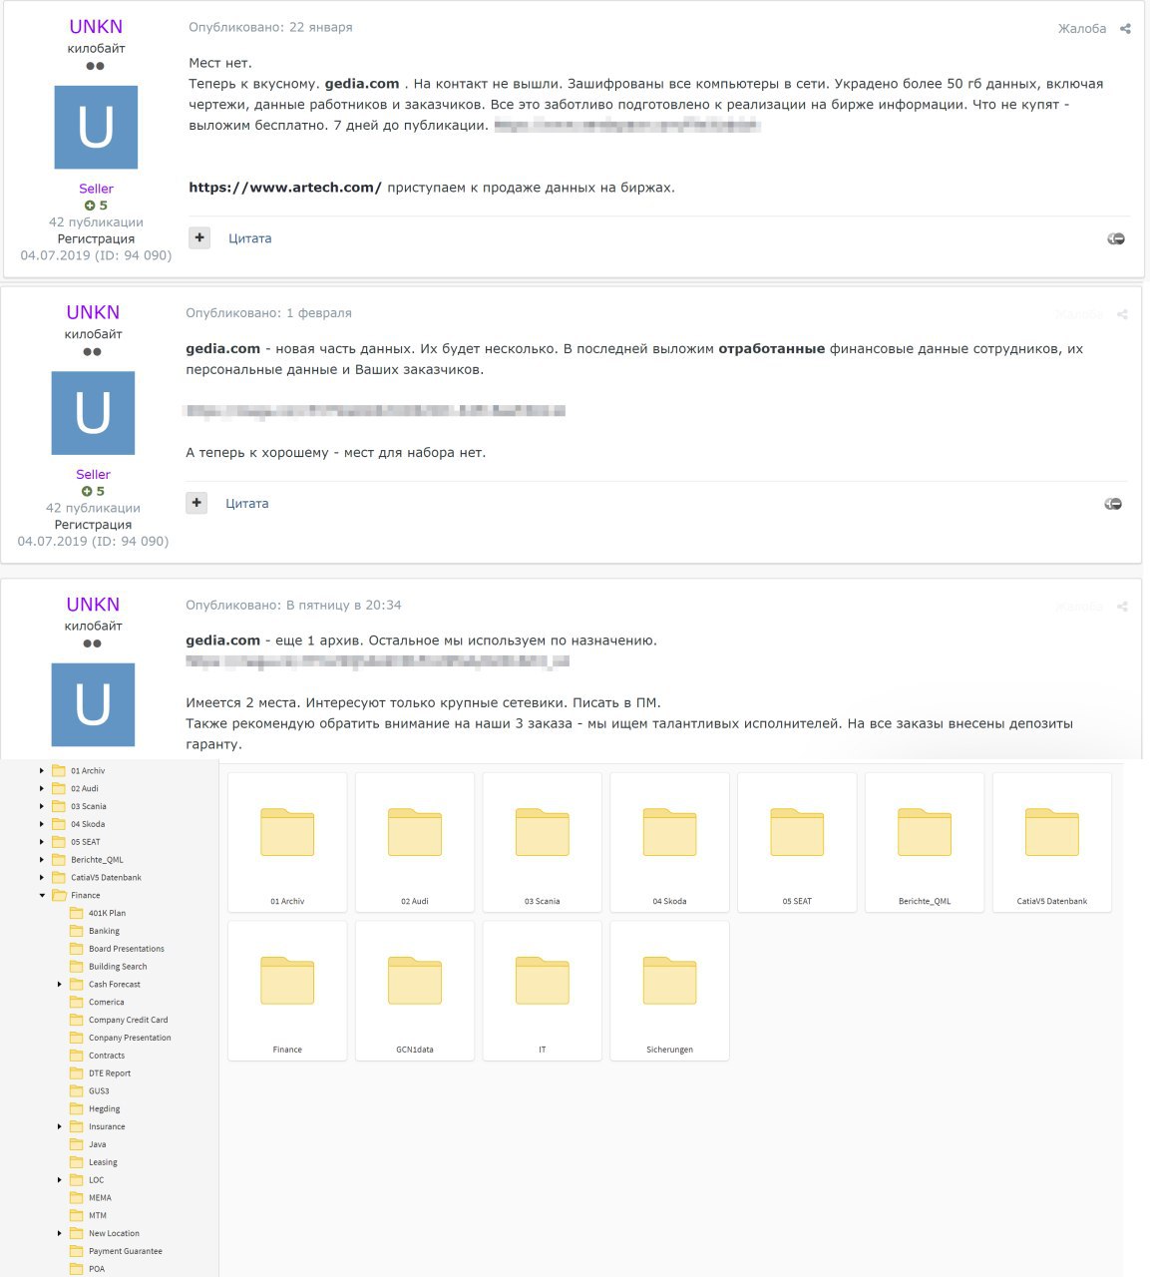Click Жалоба link on the 22 января post

[x=1082, y=29]
